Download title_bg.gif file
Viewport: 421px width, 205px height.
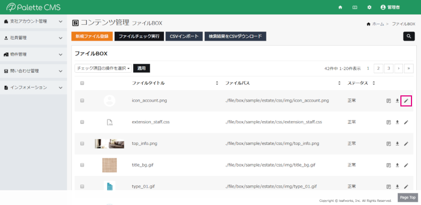(397, 165)
